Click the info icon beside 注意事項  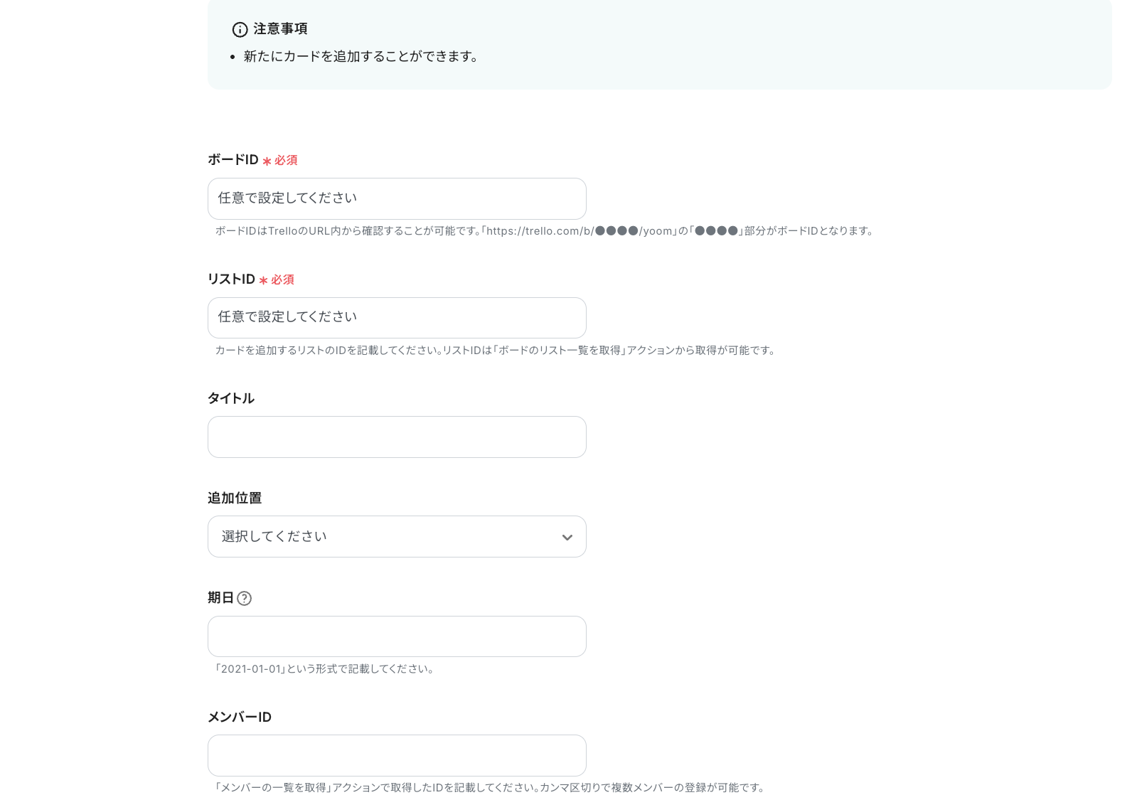tap(240, 29)
